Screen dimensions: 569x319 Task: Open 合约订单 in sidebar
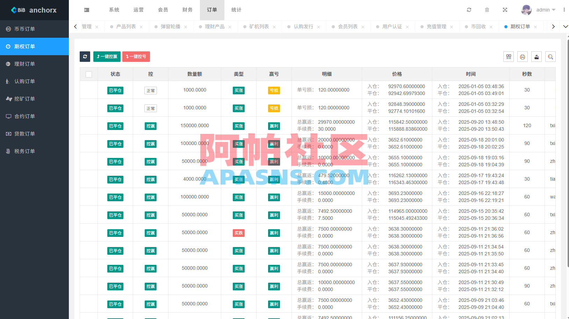[x=34, y=116]
